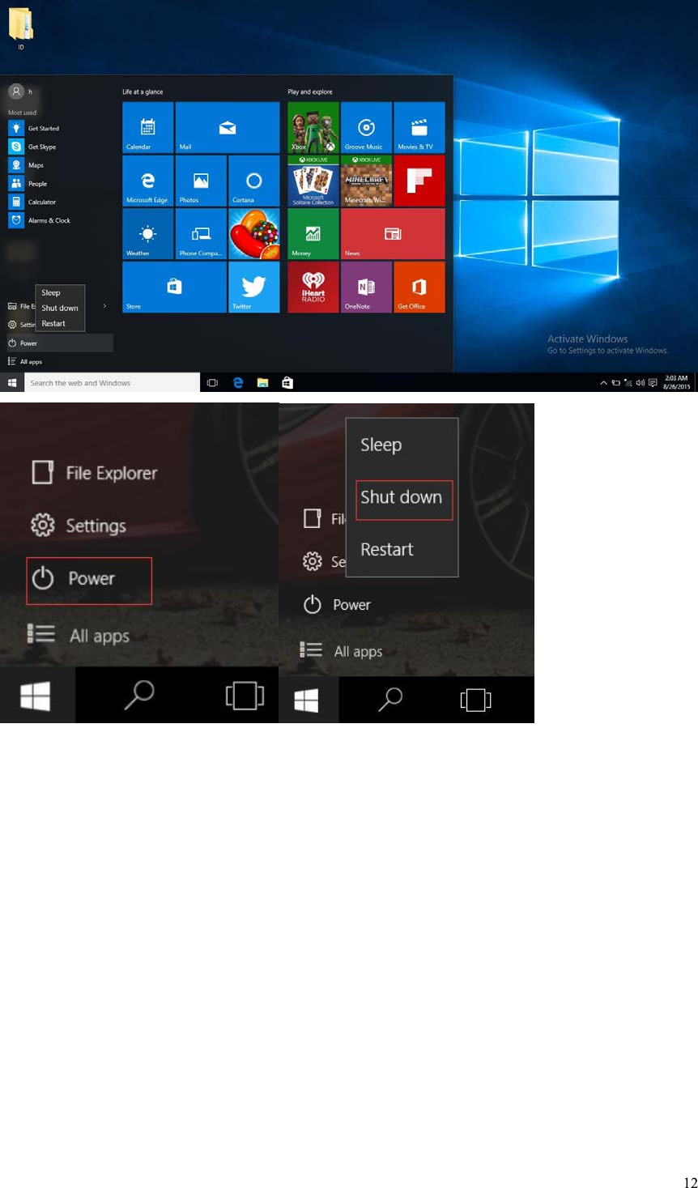Open the Phone Companion tile
The image size is (698, 1188).
[x=201, y=234]
